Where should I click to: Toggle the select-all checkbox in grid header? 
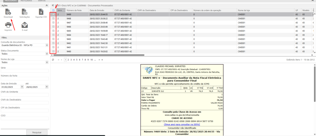coord(53,10)
